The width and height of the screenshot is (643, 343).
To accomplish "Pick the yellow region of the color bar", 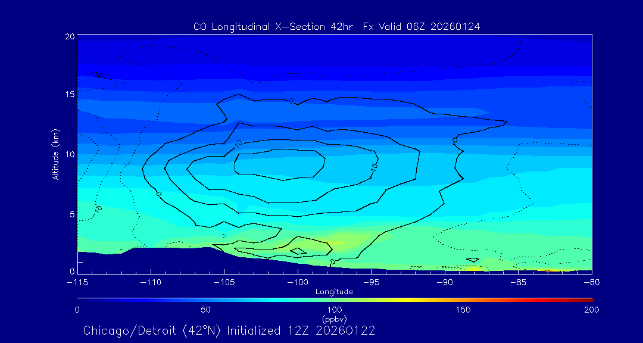I will (x=405, y=299).
